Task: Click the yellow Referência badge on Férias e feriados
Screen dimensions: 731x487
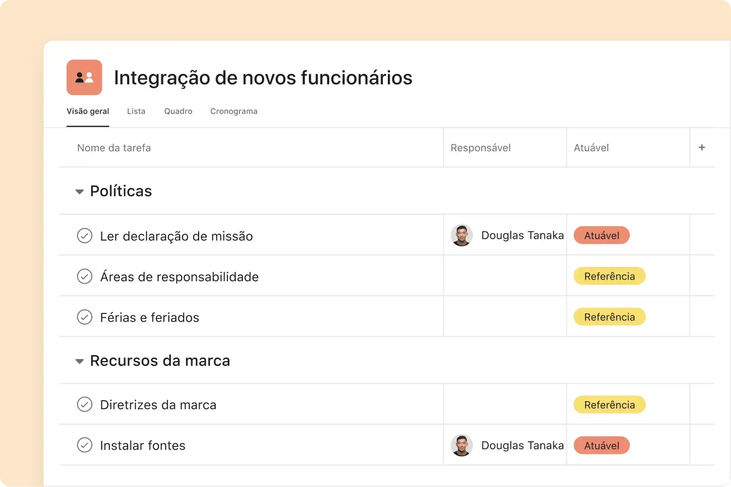Action: tap(609, 317)
